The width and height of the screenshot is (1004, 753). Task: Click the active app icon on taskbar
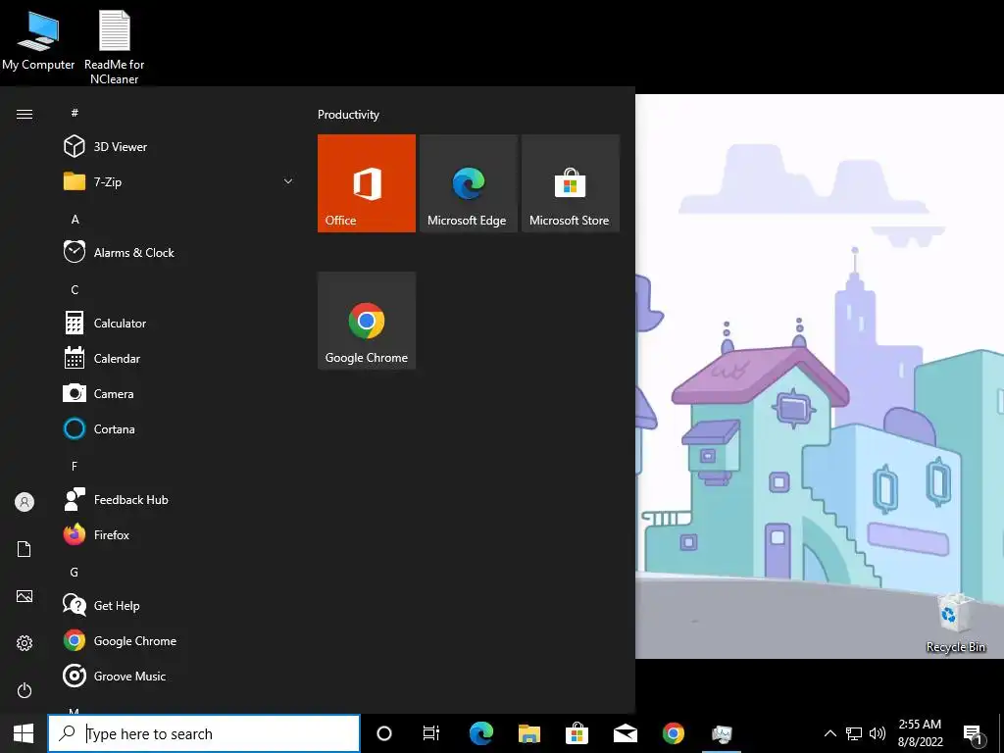click(722, 733)
